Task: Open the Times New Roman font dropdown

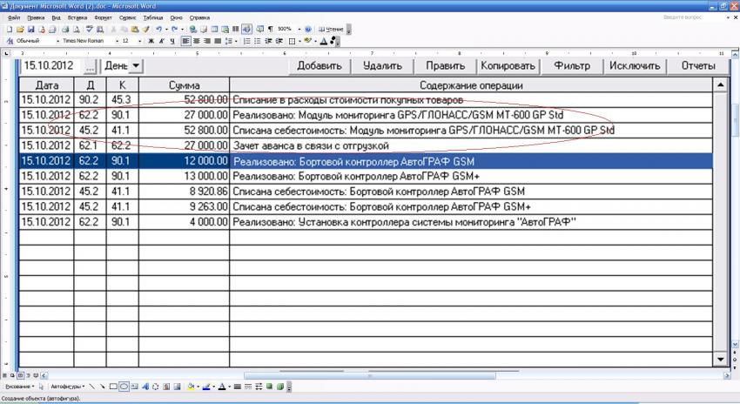Action: 85,40
